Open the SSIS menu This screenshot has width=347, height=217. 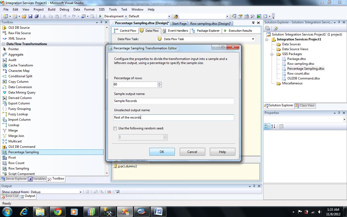click(102, 9)
